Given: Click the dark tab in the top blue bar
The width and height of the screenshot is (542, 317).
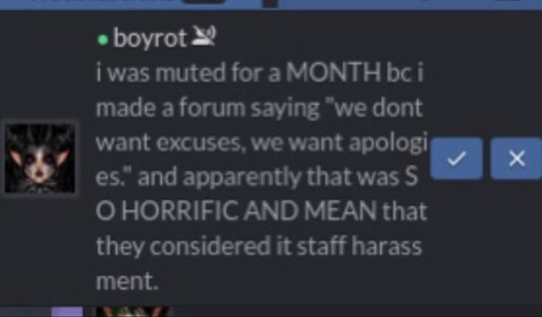Looking at the screenshot, I should pos(204,1).
